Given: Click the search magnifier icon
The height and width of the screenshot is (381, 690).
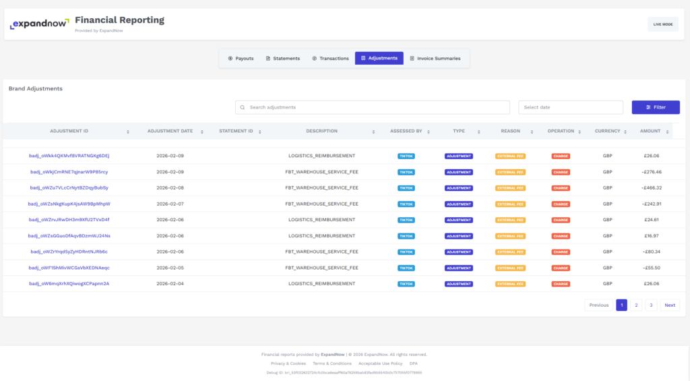Looking at the screenshot, I should pos(243,107).
